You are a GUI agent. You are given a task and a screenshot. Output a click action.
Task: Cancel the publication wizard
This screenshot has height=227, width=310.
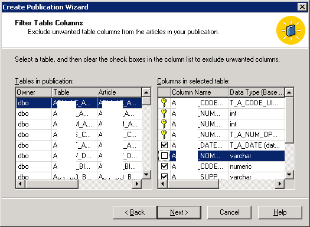[230, 212]
